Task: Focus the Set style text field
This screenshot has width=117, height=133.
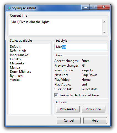Action: (81, 47)
